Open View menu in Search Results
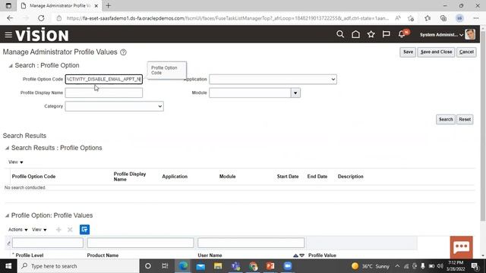The image size is (486, 273). pyautogui.click(x=15, y=162)
